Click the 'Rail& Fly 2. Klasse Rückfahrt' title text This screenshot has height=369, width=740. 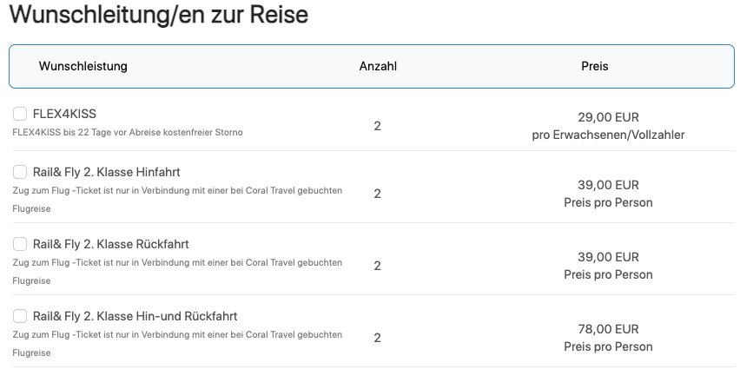110,244
